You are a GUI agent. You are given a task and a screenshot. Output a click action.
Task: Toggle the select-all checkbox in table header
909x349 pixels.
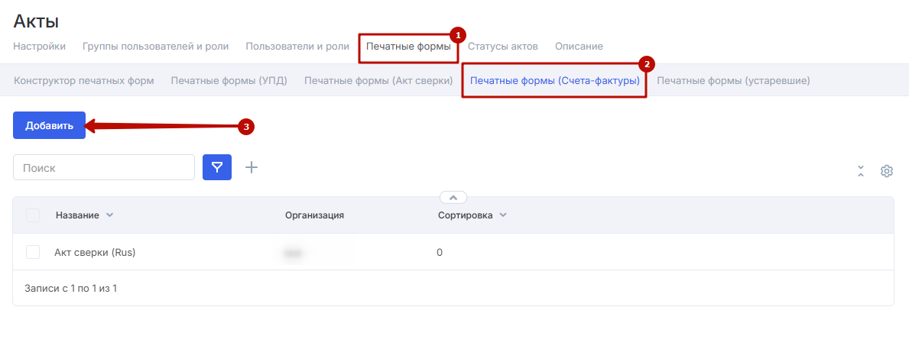(33, 215)
